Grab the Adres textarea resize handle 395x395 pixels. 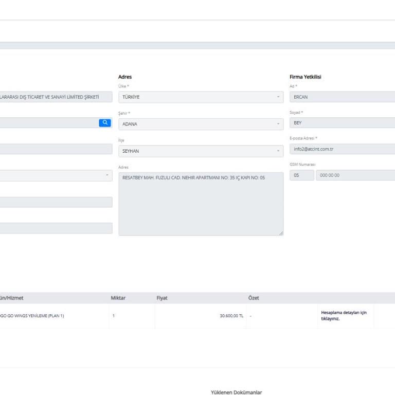click(x=281, y=234)
